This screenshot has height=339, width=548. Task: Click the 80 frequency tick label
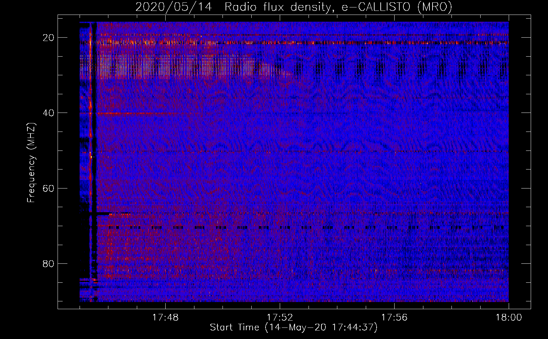tap(49, 263)
